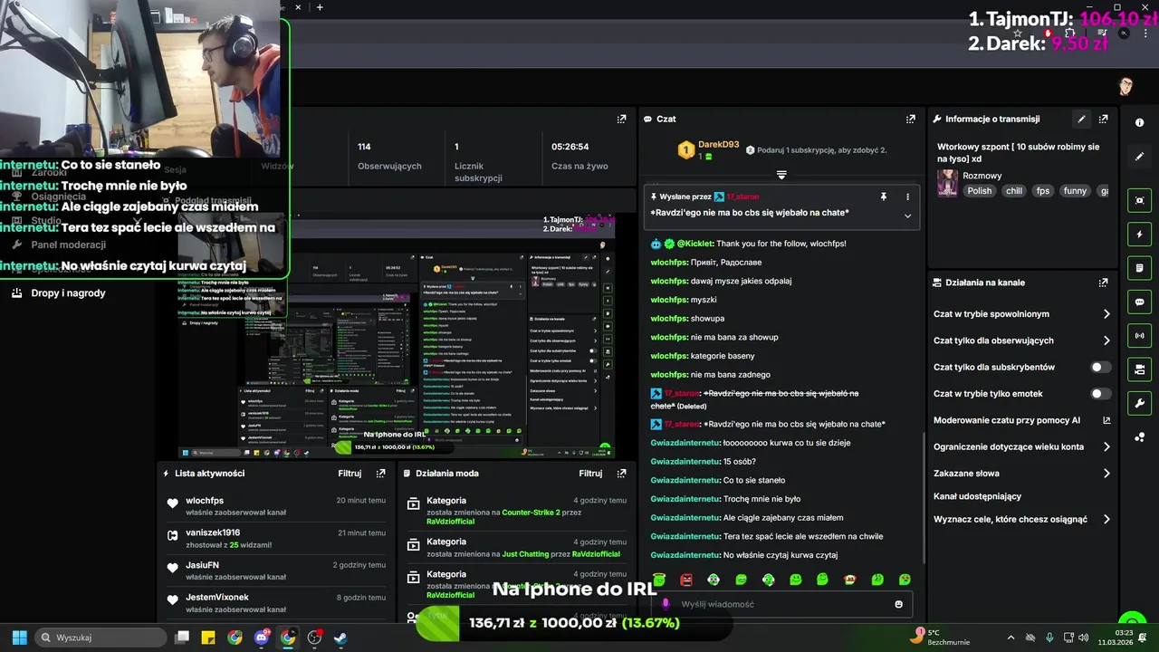Pop out the Działania moda panel
Image resolution: width=1159 pixels, height=652 pixels.
pos(621,473)
